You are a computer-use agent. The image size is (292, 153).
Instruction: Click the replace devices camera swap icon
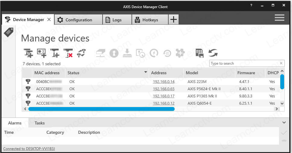tap(81, 53)
